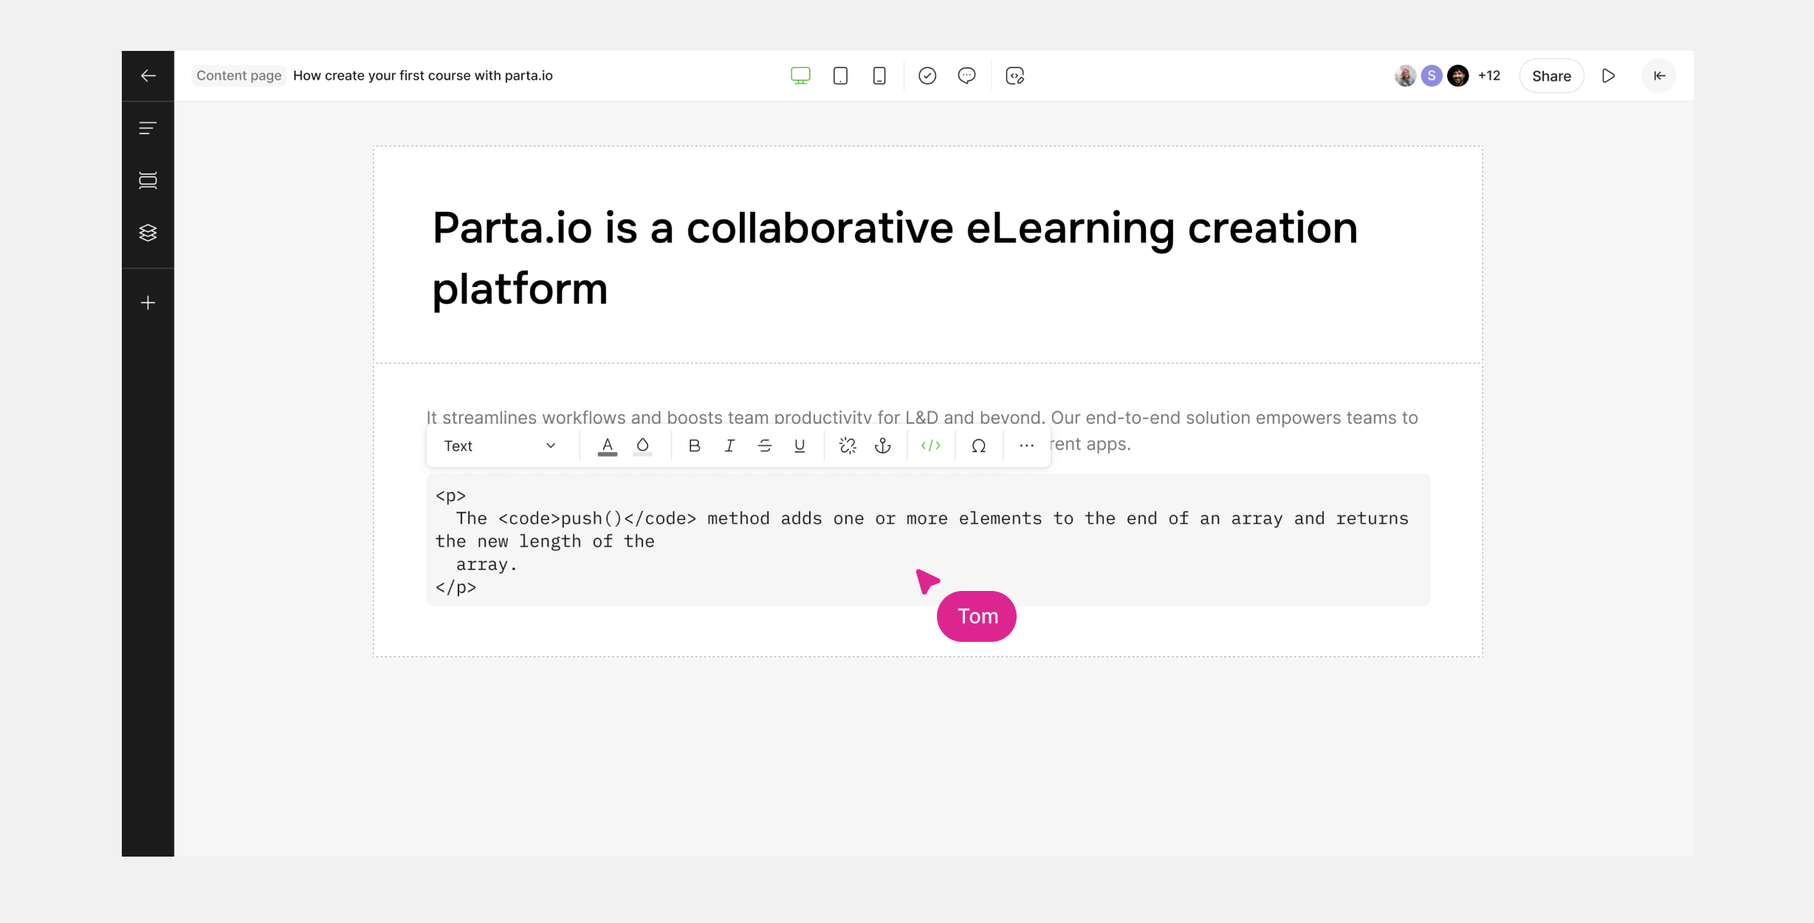Go back using the left arrow icon
The width and height of the screenshot is (1814, 923).
tap(148, 76)
